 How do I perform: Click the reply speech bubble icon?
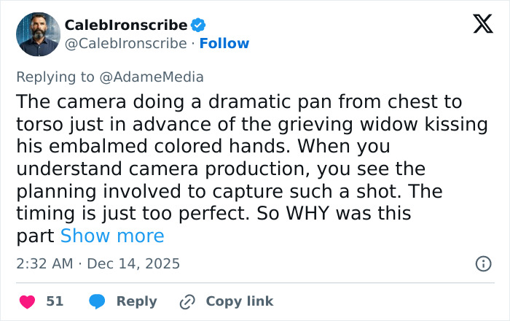coord(97,301)
